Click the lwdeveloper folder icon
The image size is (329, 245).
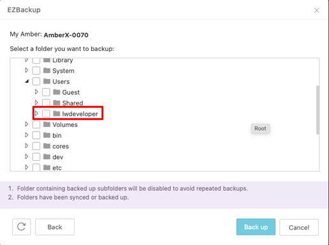57,114
